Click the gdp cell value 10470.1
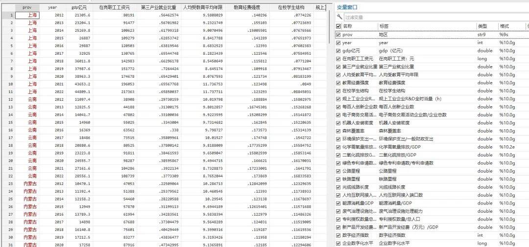529x247 pixels. tap(79, 183)
